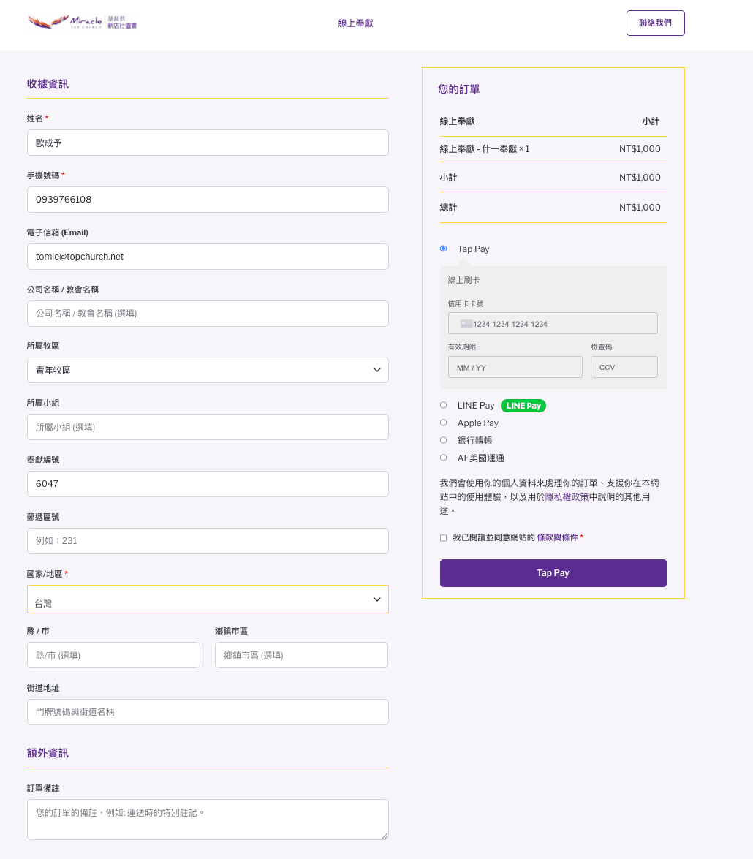The width and height of the screenshot is (753, 859).
Task: Click the 姓名 name input field
Action: point(208,143)
